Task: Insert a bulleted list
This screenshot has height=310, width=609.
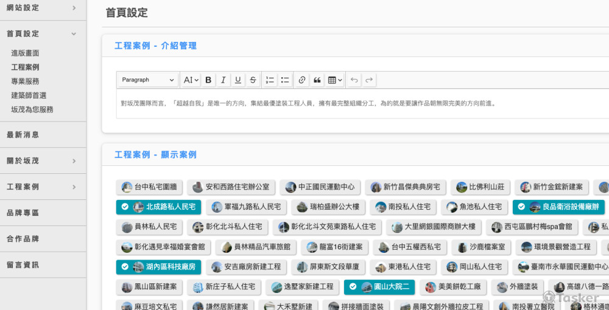Action: pyautogui.click(x=285, y=80)
